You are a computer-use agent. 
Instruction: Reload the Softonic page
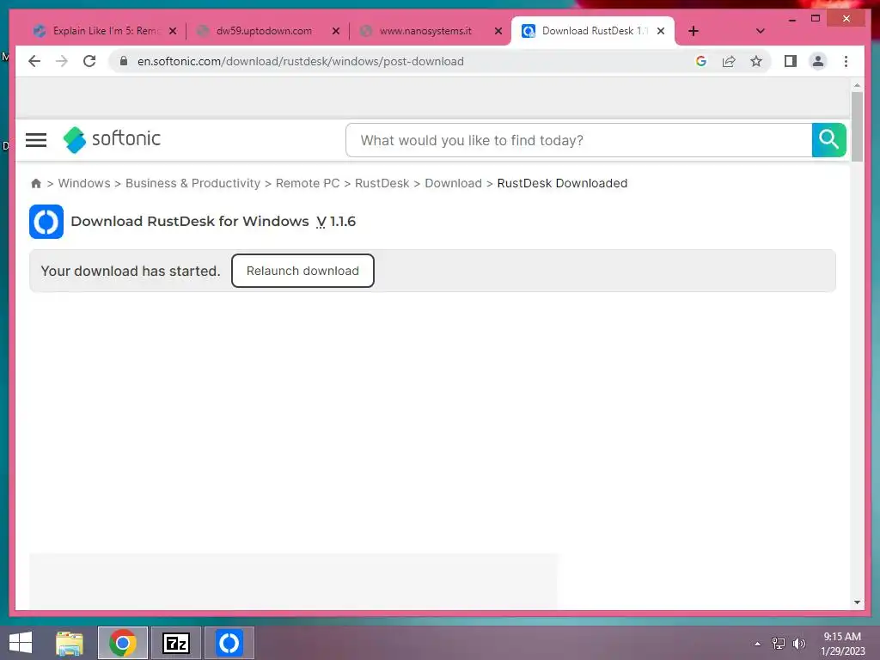(x=89, y=61)
